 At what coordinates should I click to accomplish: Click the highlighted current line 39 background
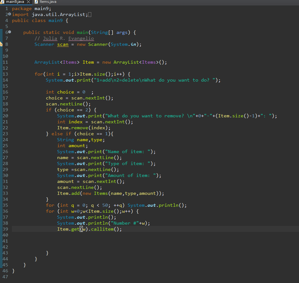point(188,229)
